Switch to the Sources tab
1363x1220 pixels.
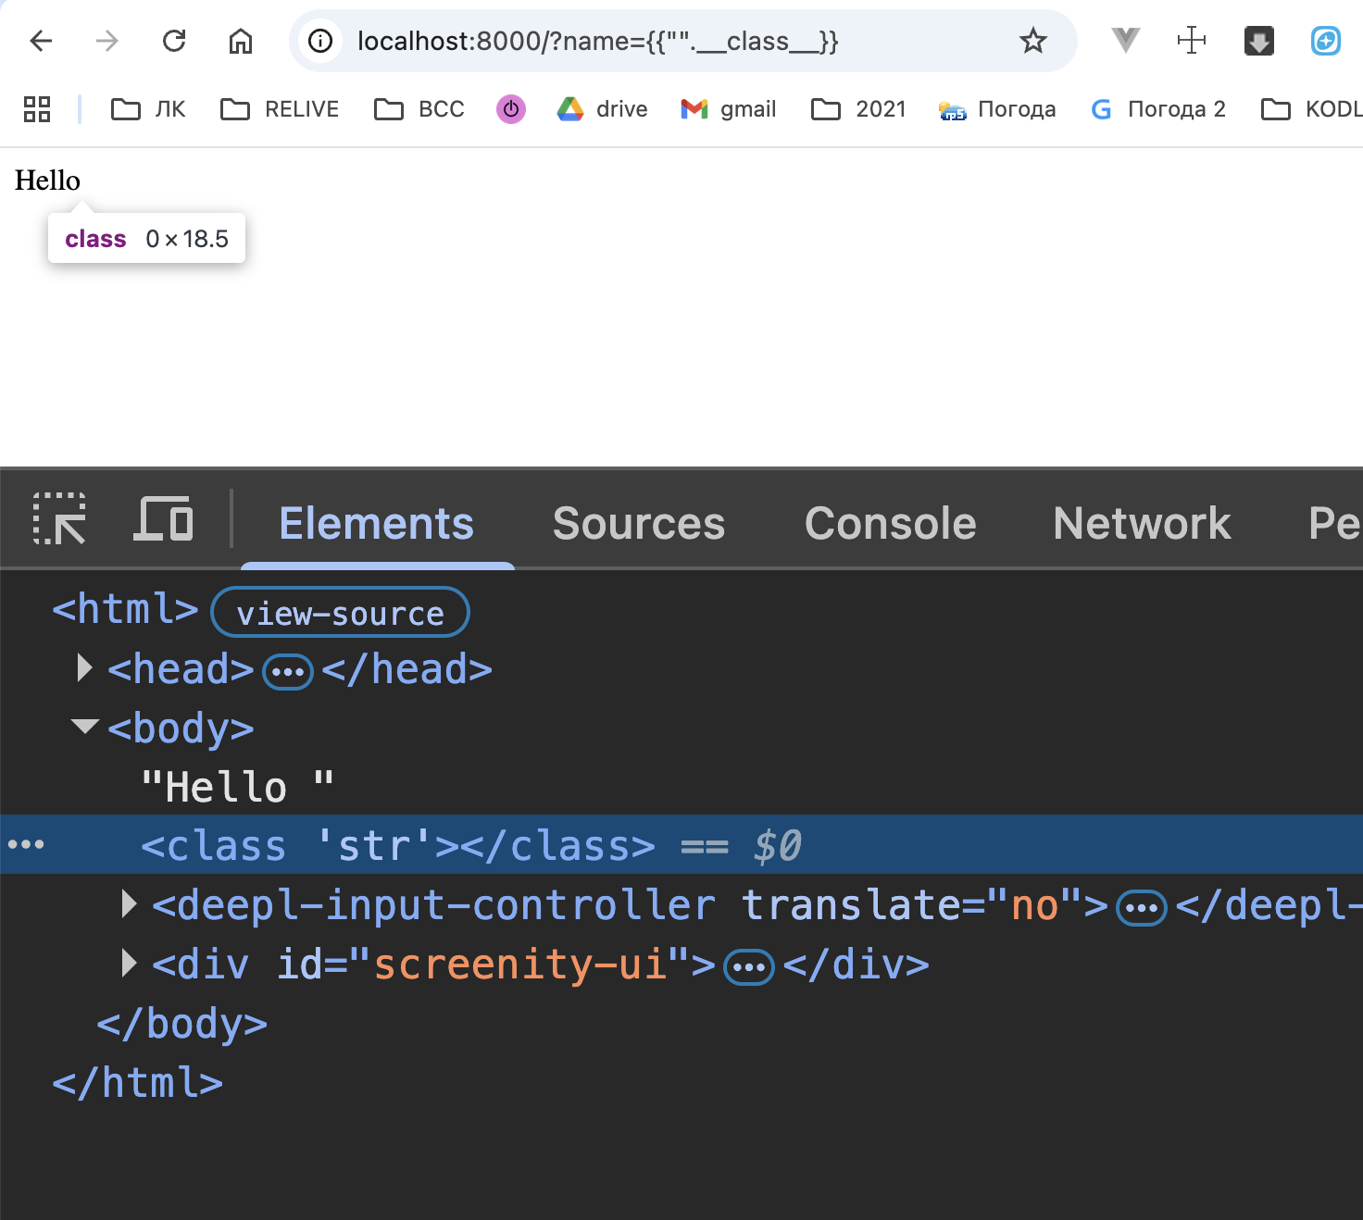[639, 523]
